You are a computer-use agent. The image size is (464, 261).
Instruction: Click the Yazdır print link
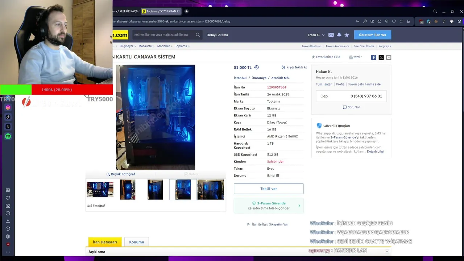pyautogui.click(x=355, y=57)
